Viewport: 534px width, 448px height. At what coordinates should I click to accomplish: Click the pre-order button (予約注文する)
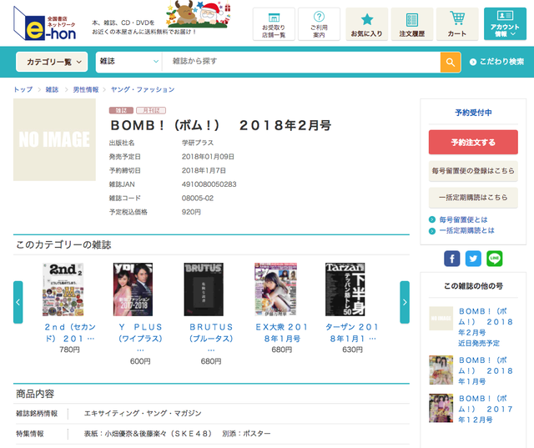473,142
